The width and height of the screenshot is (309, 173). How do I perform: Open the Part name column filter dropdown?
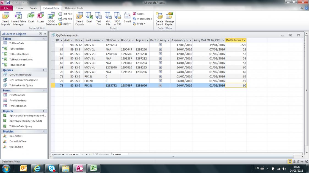(x=103, y=41)
